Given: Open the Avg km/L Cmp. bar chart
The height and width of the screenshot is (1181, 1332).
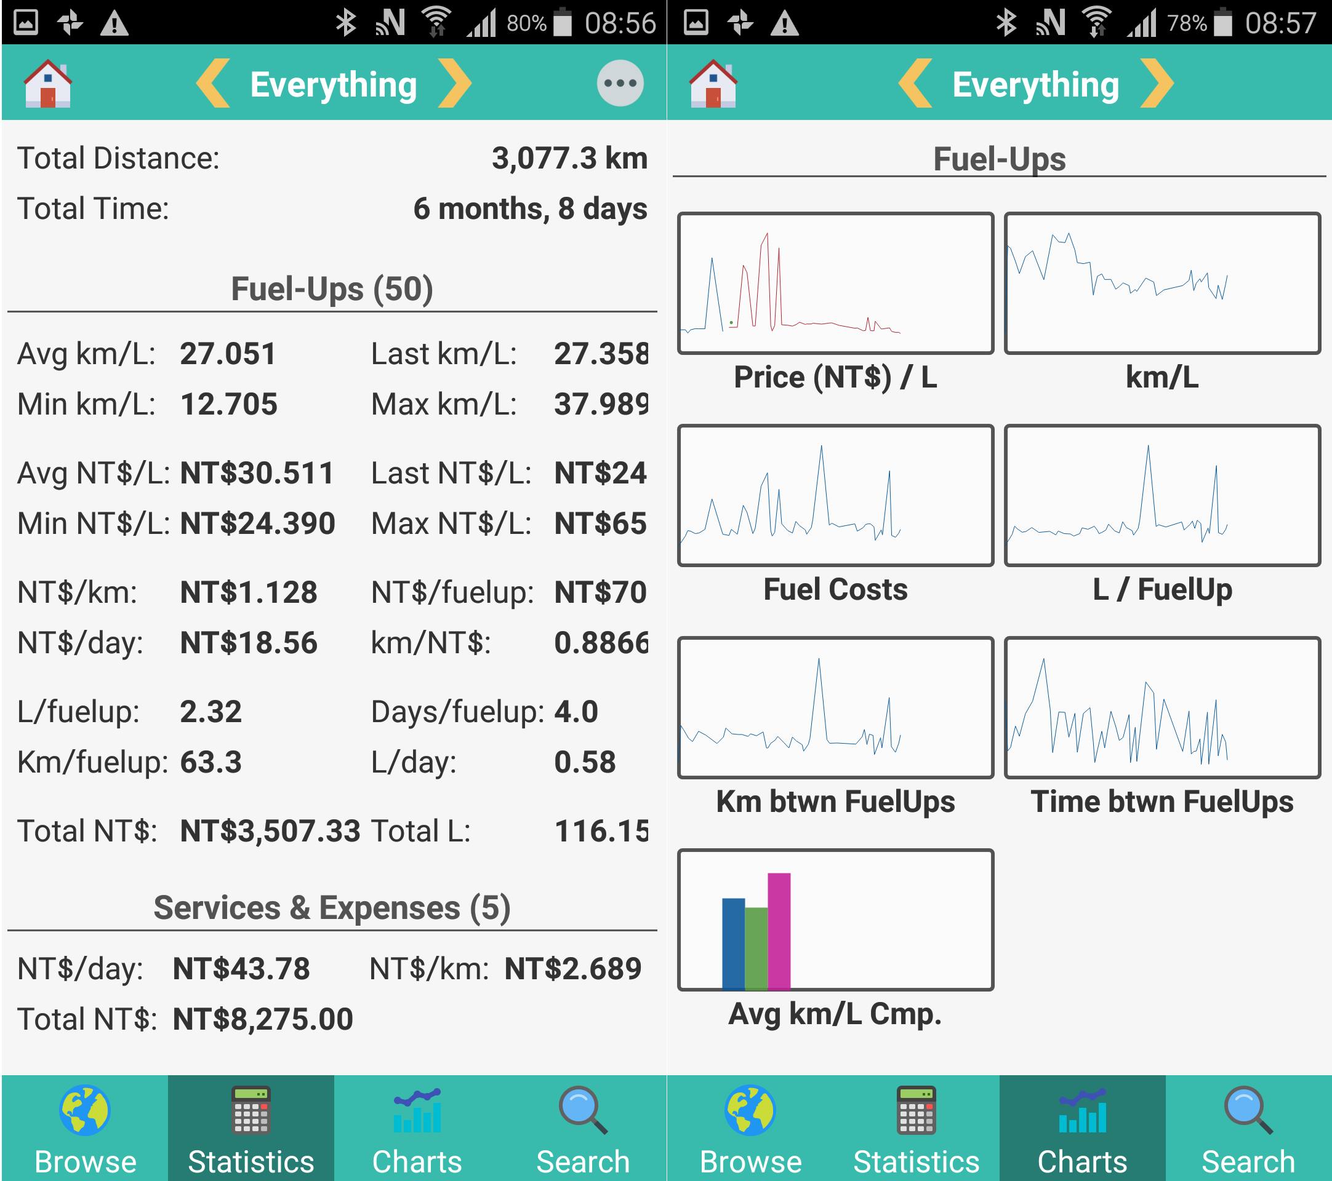Looking at the screenshot, I should pos(835,920).
